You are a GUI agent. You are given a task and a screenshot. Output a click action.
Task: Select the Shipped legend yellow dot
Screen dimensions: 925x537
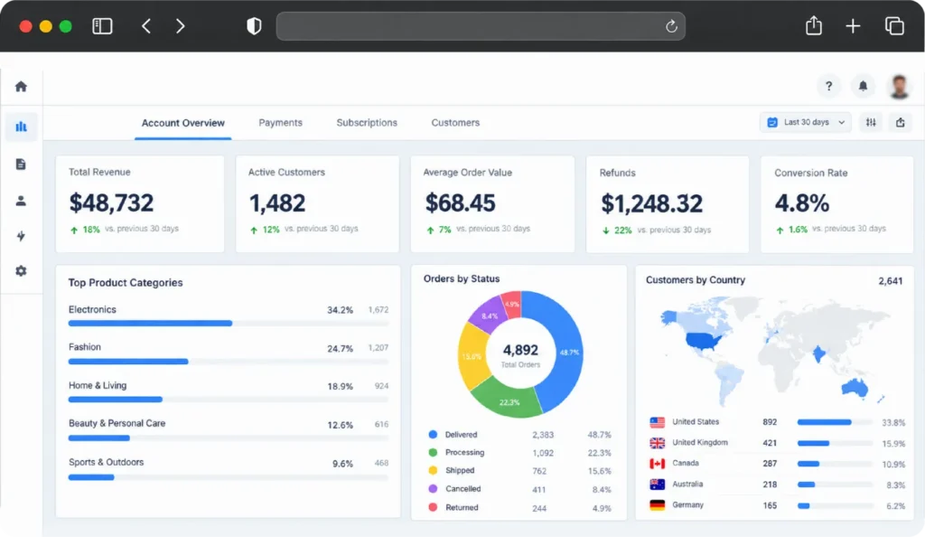[x=433, y=470]
